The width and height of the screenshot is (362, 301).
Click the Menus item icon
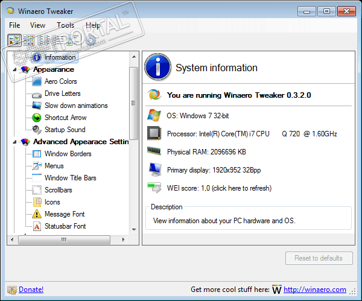[x=37, y=166]
